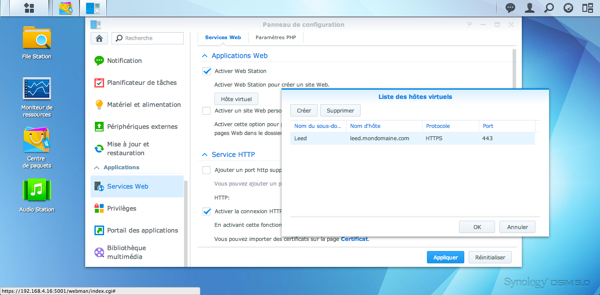The image size is (600, 295).
Task: Launch Audio Station from desktop
Action: pyautogui.click(x=37, y=191)
